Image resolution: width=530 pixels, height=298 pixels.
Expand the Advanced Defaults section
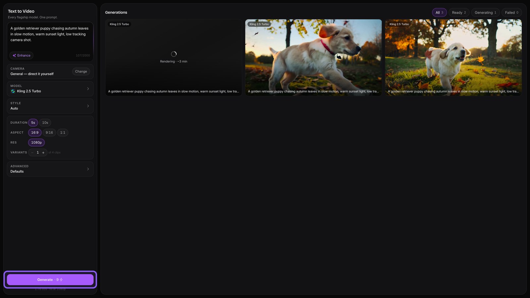point(50,169)
